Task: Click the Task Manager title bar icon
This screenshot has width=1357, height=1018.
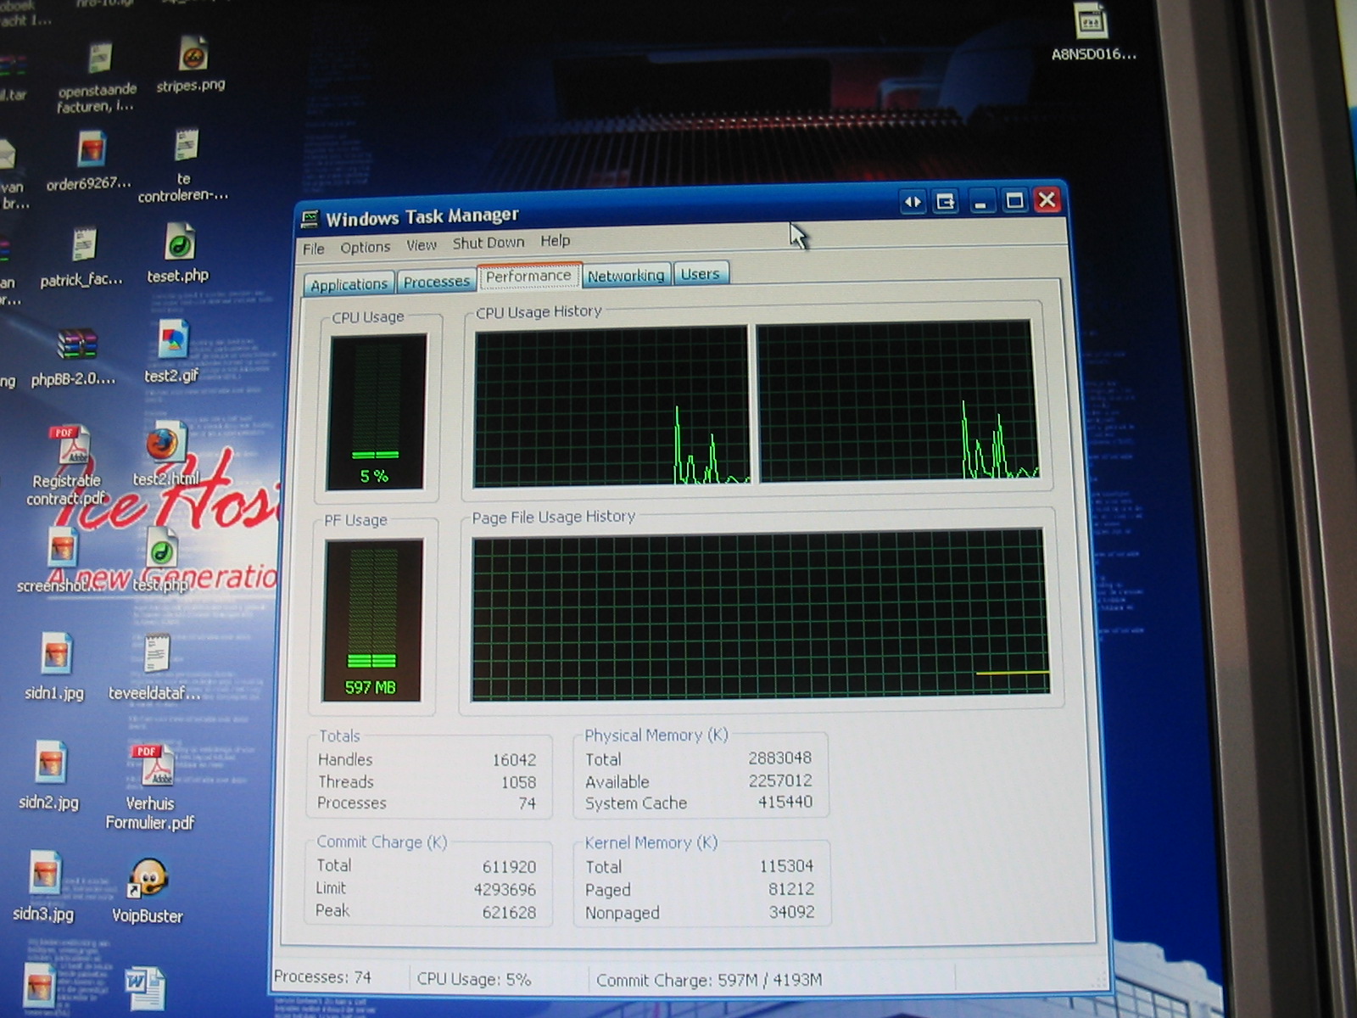Action: (310, 219)
